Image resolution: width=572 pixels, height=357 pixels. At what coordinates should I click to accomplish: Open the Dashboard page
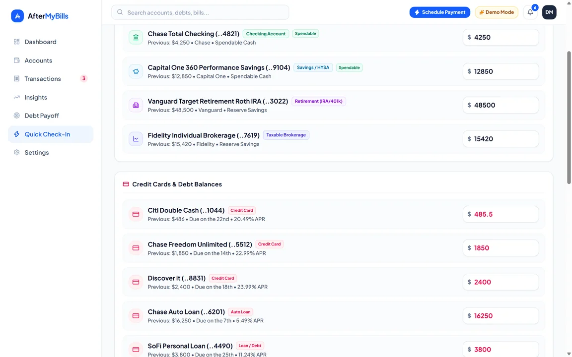pos(51,42)
